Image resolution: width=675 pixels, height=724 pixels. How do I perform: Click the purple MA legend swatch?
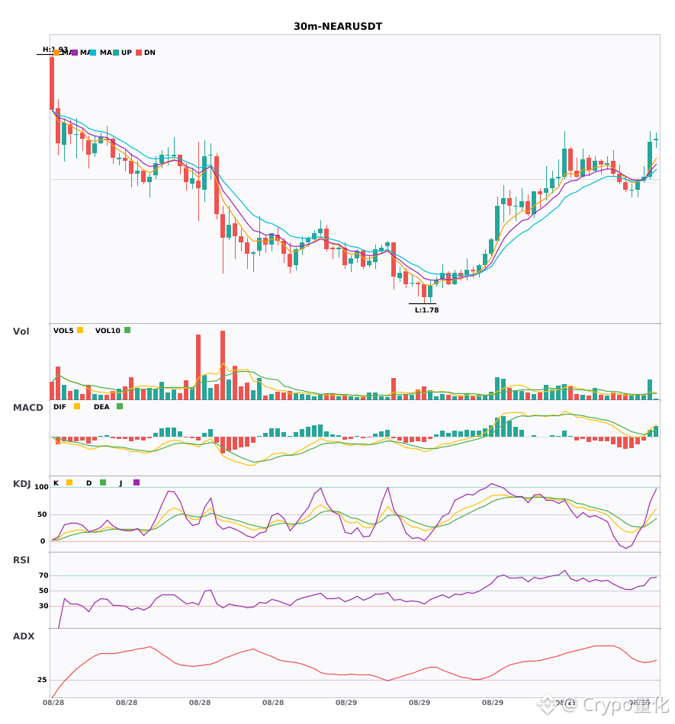coord(75,53)
